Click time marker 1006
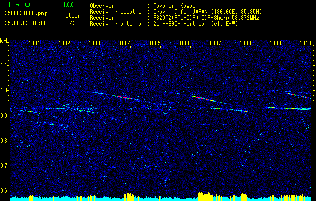Screen dimensions: 316x201 click(x=185, y=43)
